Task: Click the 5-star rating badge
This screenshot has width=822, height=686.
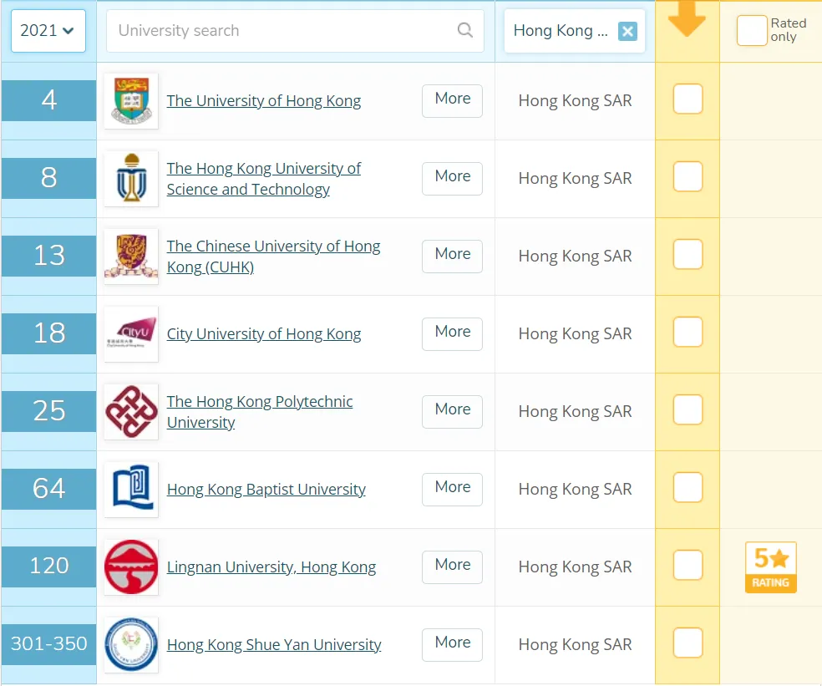Action: 770,567
